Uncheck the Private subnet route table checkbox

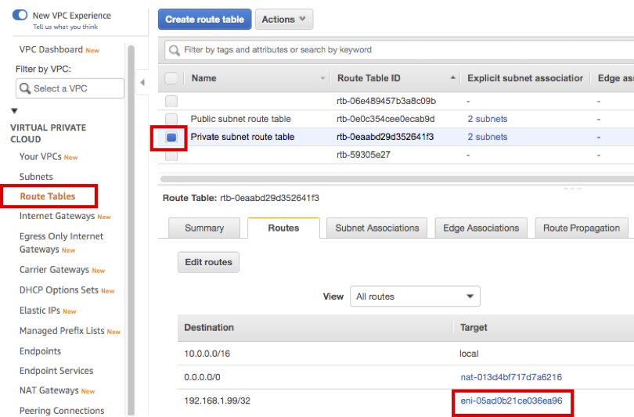point(171,137)
